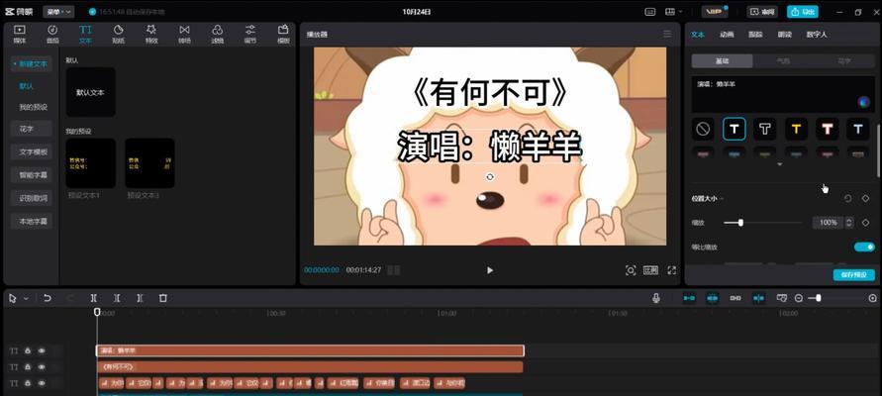
Task: Click the VIP button
Action: 715,11
